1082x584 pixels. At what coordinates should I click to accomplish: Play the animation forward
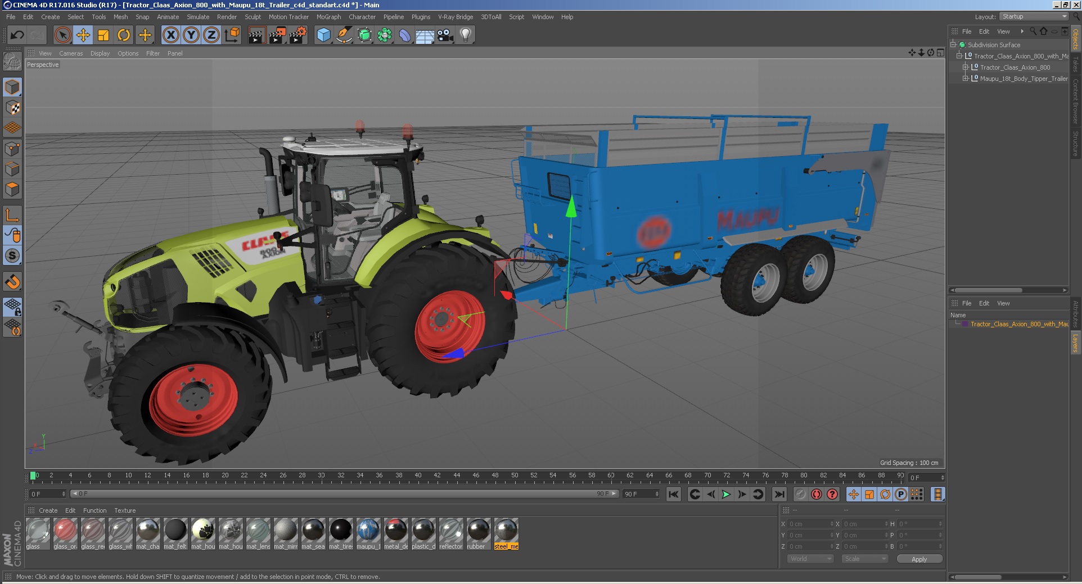[726, 494]
